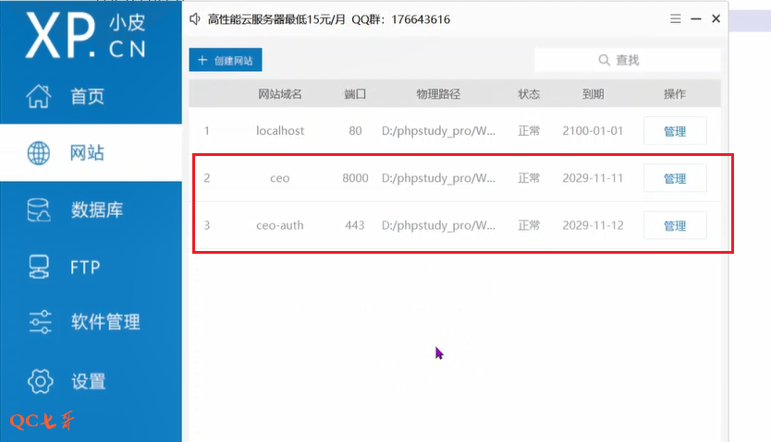
Task: Click the software management sliders icon
Action: [x=39, y=322]
